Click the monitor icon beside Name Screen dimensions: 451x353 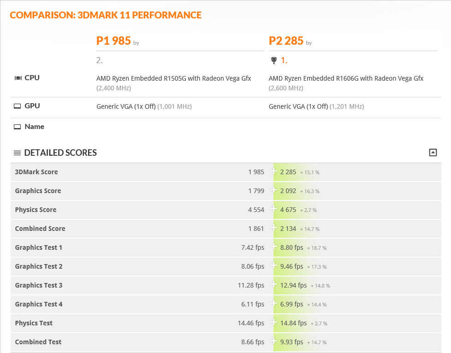tap(18, 127)
